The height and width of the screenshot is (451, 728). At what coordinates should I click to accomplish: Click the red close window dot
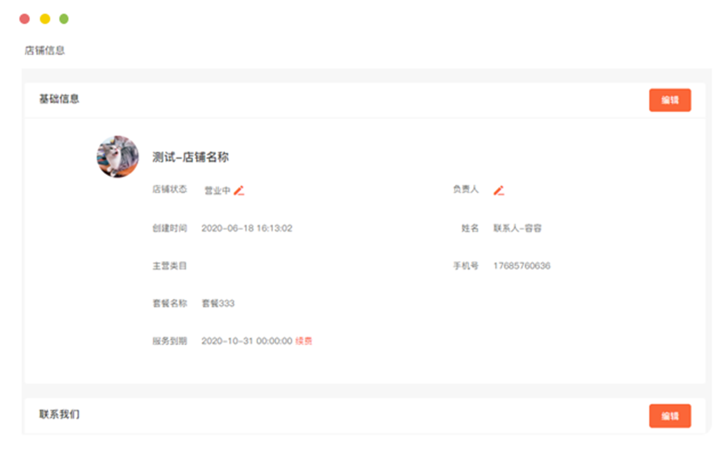pyautogui.click(x=25, y=19)
